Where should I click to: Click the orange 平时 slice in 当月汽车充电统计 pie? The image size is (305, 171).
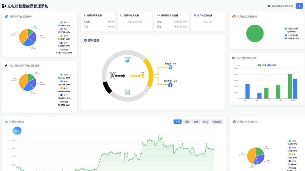(x=251, y=155)
